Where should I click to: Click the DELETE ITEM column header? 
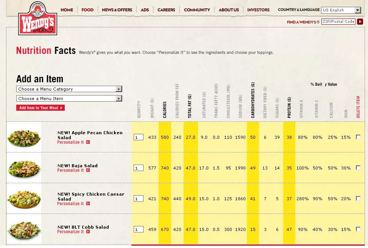coord(358,107)
